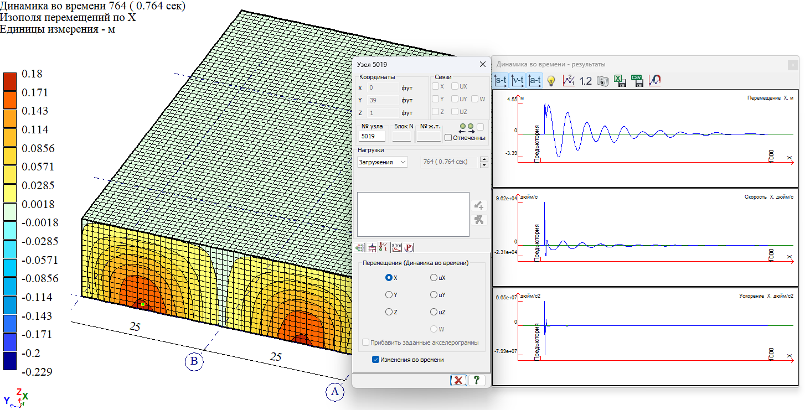This screenshot has height=410, width=805.
Task: Step up to next time loading
Action: click(484, 159)
